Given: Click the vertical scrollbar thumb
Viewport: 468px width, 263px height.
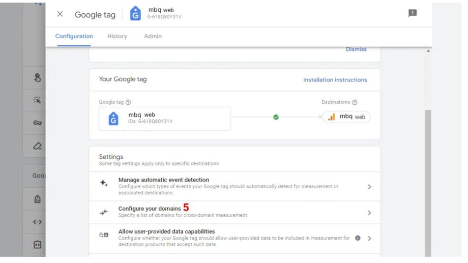Looking at the screenshot, I should coord(428,183).
